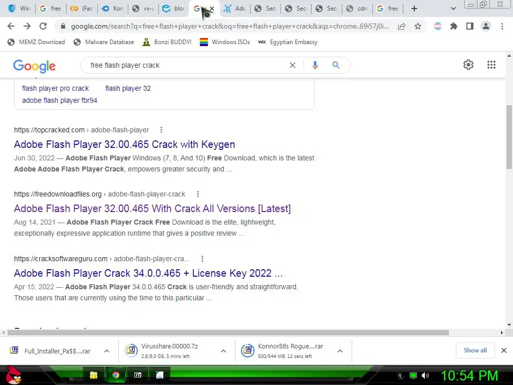Reload the current page
This screenshot has height=385, width=513.
pyautogui.click(x=43, y=26)
